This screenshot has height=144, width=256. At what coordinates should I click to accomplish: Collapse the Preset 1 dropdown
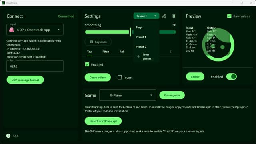146,16
